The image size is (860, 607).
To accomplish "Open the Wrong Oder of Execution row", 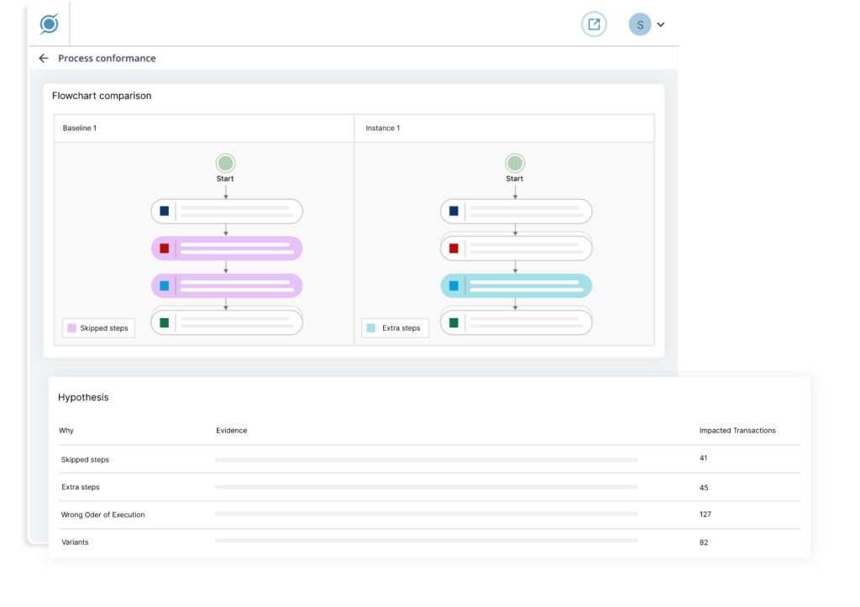I will pos(102,515).
